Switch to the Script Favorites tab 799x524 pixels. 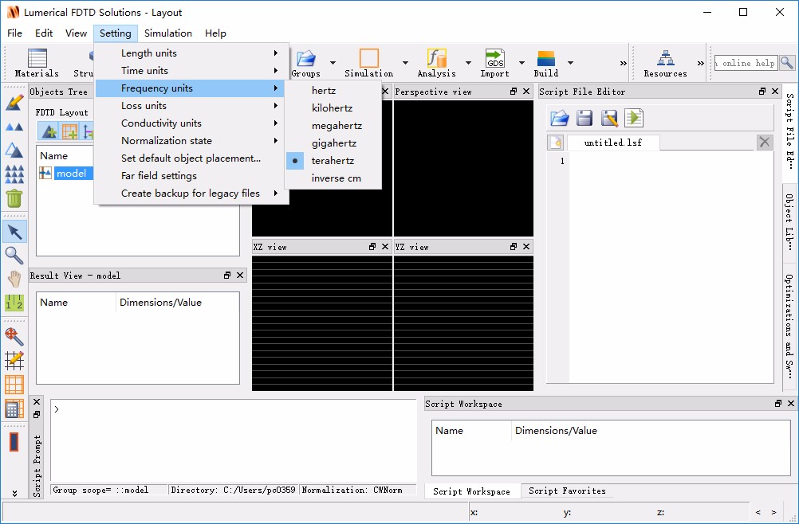pyautogui.click(x=567, y=491)
